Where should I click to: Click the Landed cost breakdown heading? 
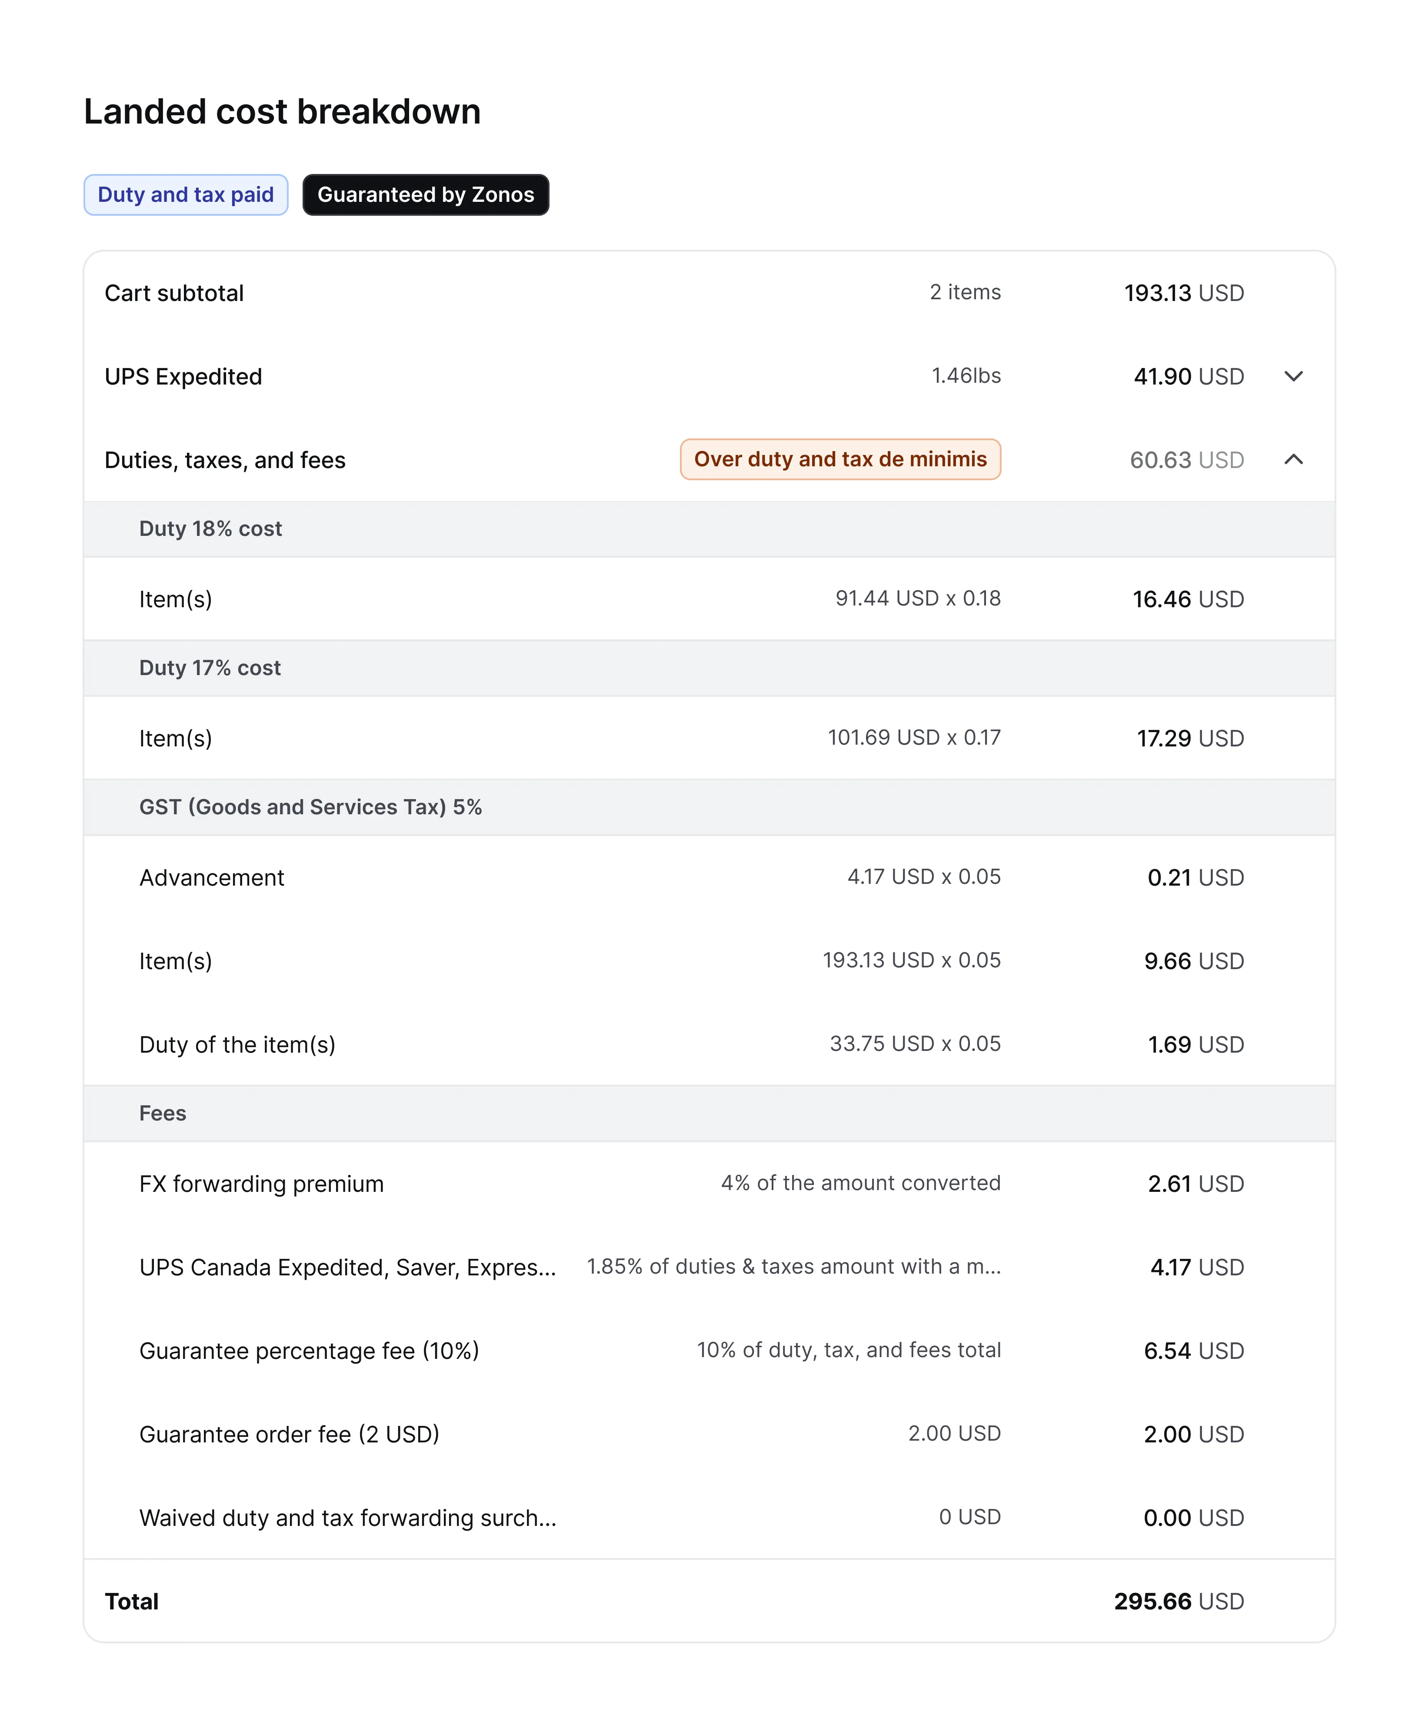coord(281,110)
